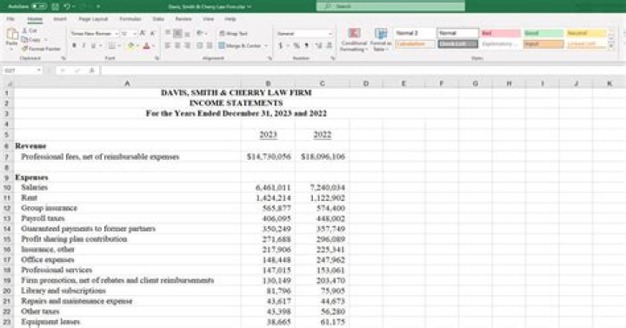Apply the yellow Fill Color
This screenshot has width=626, height=328.
[130, 46]
